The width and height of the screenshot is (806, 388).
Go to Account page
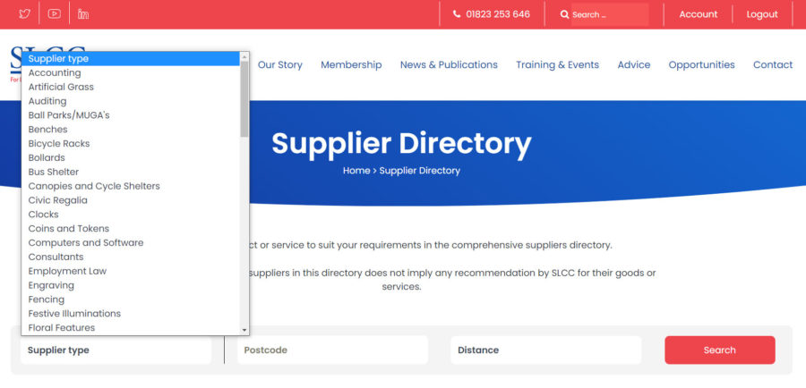coord(698,14)
